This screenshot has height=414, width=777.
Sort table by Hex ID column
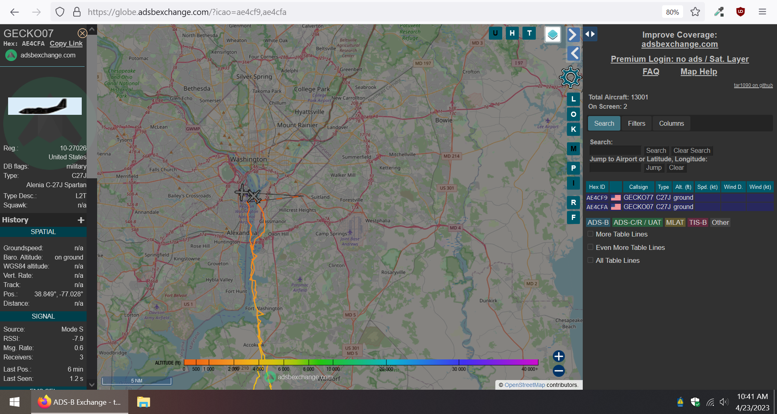597,187
